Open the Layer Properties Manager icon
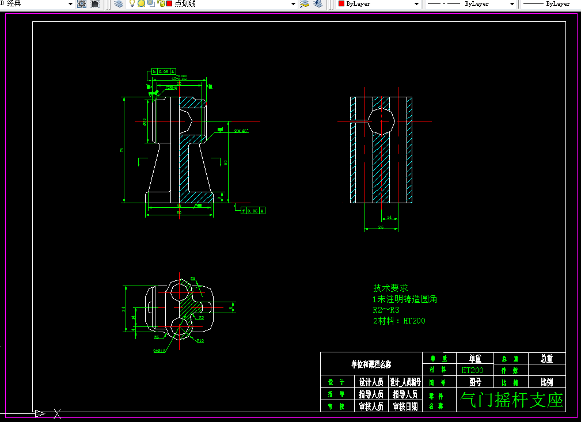The width and height of the screenshot is (581, 422). pyautogui.click(x=119, y=4)
